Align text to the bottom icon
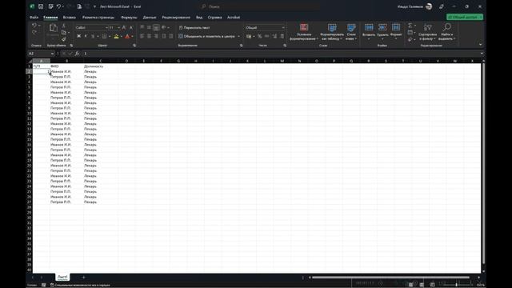Screen dimensions: 512x288 pyautogui.click(x=156, y=27)
